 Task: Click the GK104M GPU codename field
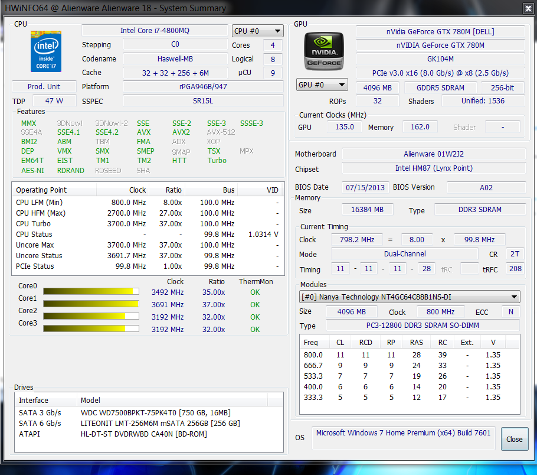point(440,59)
